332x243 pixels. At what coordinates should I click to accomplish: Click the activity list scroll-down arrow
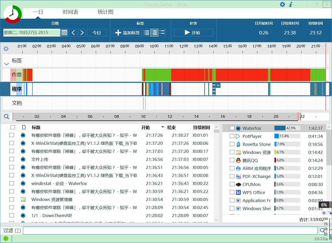tap(217, 220)
